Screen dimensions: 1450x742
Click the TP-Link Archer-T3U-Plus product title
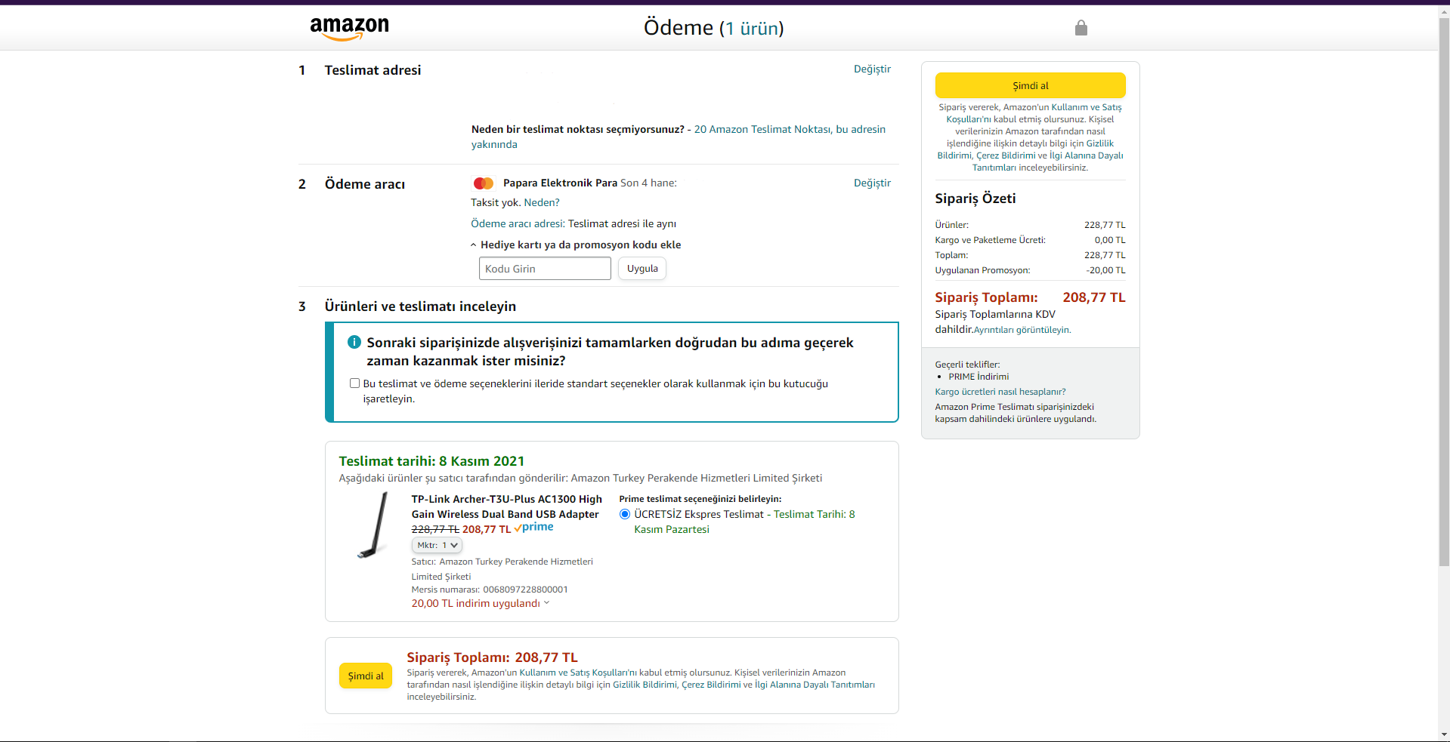[x=507, y=506]
